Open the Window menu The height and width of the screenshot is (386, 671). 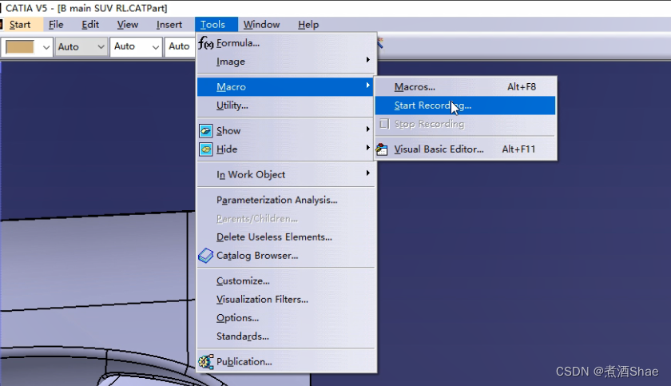[261, 25]
